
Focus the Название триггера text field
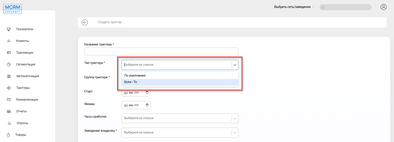(161, 52)
